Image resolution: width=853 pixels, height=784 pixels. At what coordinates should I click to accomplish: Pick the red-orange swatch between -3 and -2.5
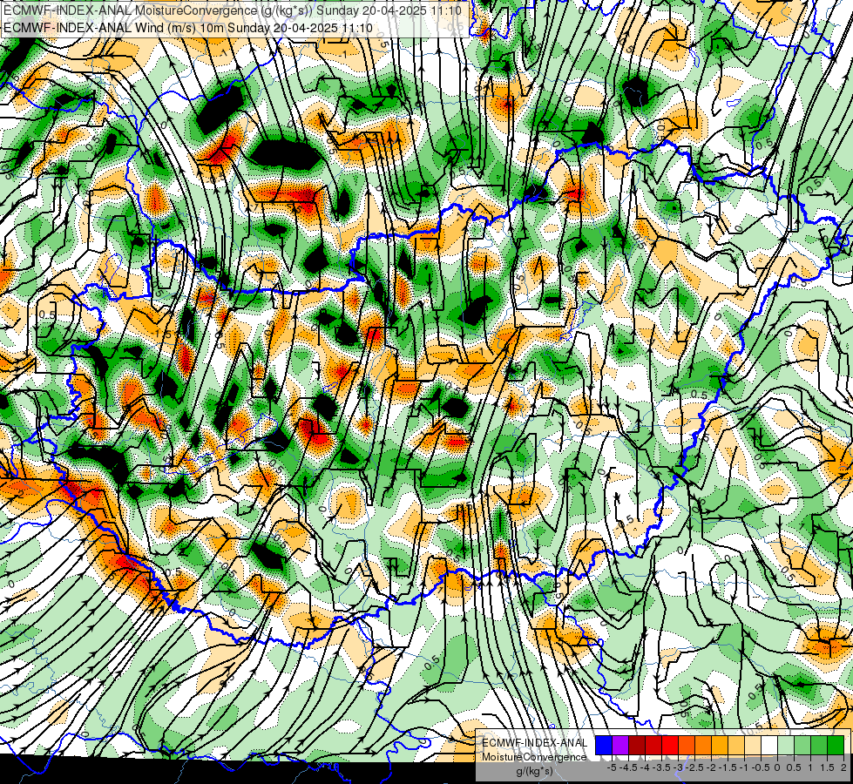687,746
